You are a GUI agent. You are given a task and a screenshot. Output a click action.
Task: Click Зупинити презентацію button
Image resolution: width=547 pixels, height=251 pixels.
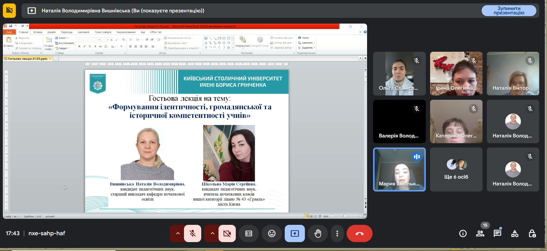point(509,11)
